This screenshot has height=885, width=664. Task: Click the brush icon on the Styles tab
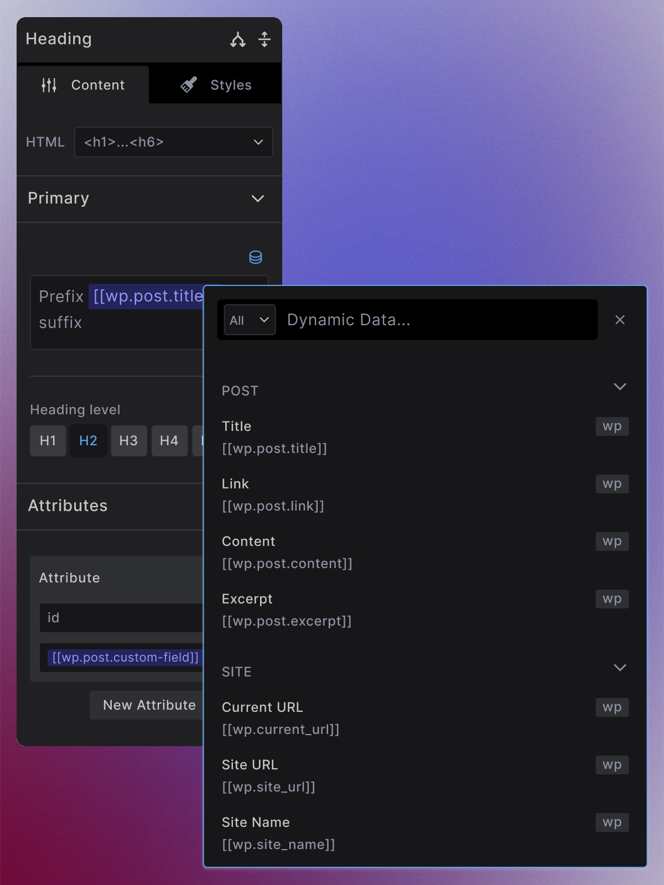pos(188,84)
